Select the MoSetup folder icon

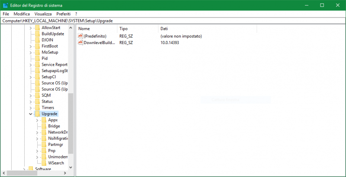tap(38, 52)
